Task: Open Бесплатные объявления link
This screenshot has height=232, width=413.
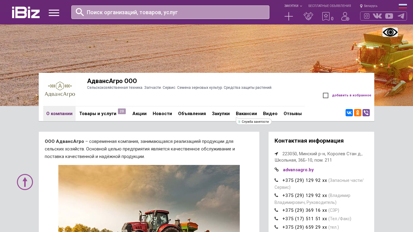Action: coord(330,6)
